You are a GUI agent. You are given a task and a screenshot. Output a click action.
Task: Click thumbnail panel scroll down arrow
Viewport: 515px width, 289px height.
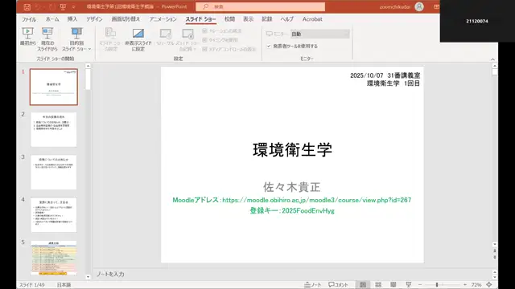tap(88, 277)
